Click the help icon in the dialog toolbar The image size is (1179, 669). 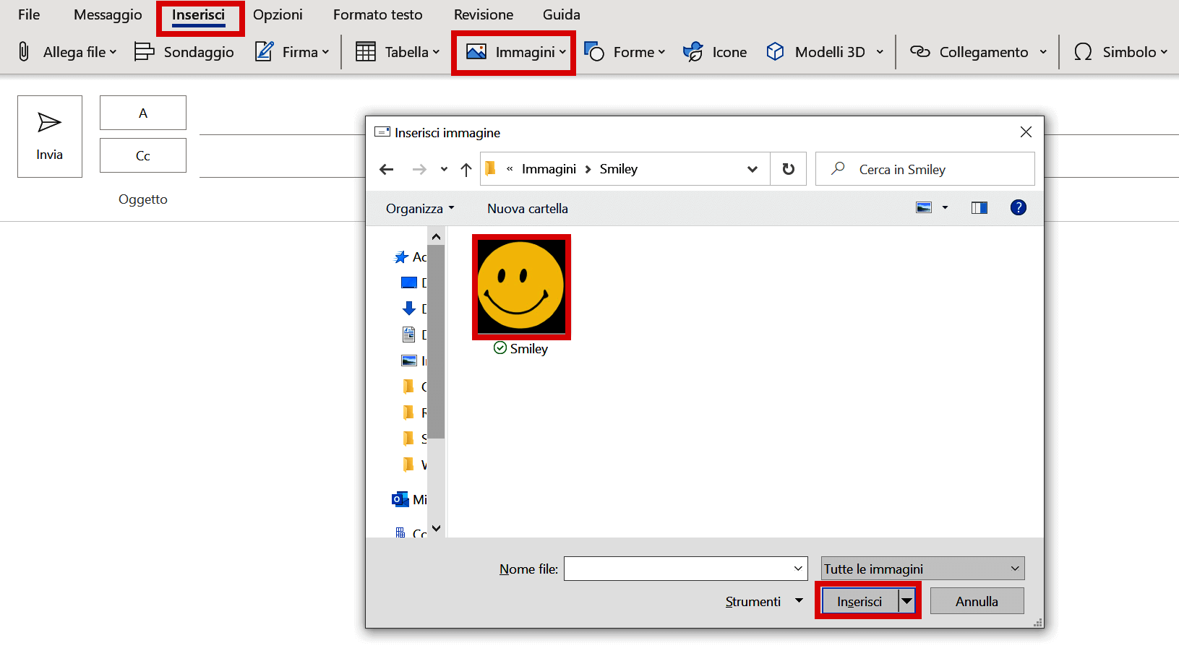pyautogui.click(x=1018, y=207)
